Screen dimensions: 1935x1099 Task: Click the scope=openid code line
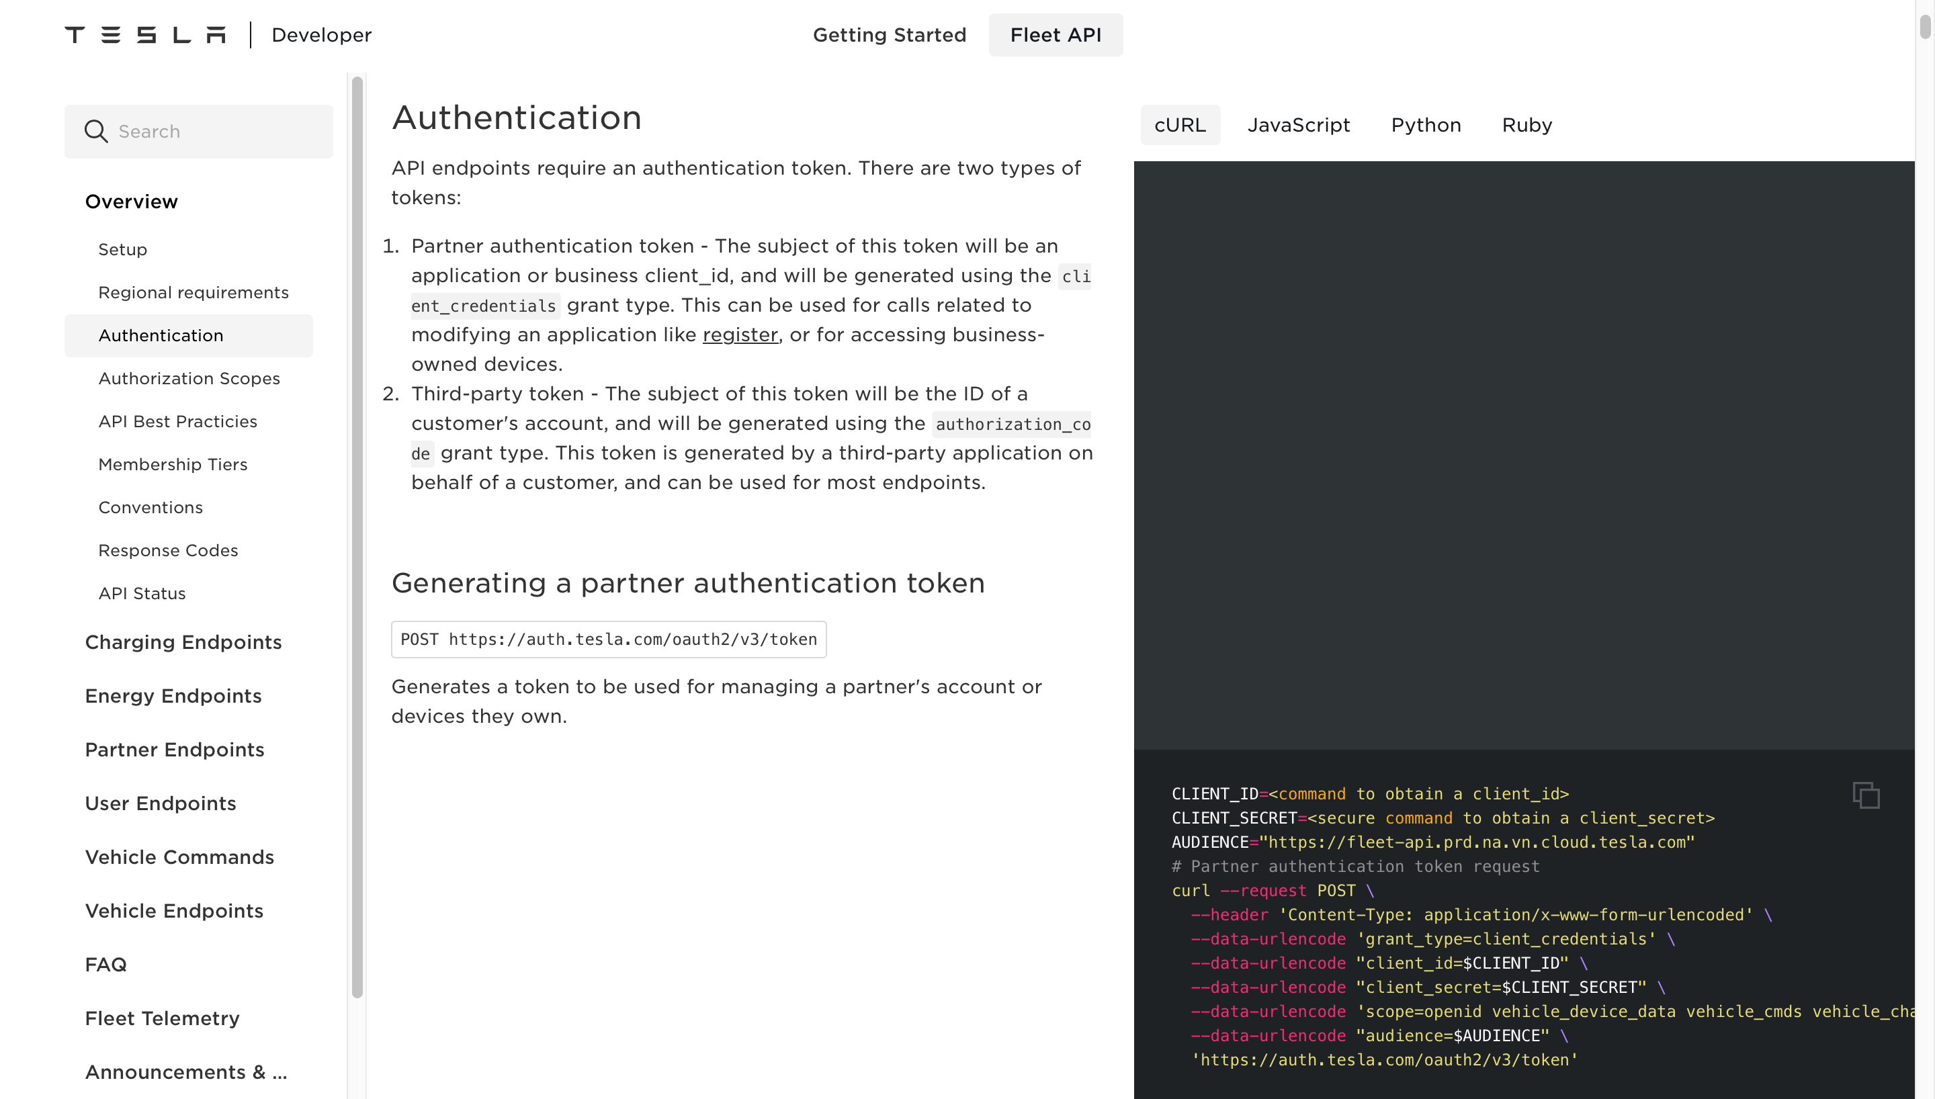pyautogui.click(x=1553, y=1012)
